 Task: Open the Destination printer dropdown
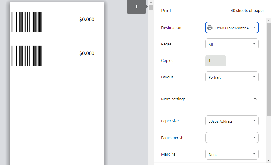coord(232,27)
